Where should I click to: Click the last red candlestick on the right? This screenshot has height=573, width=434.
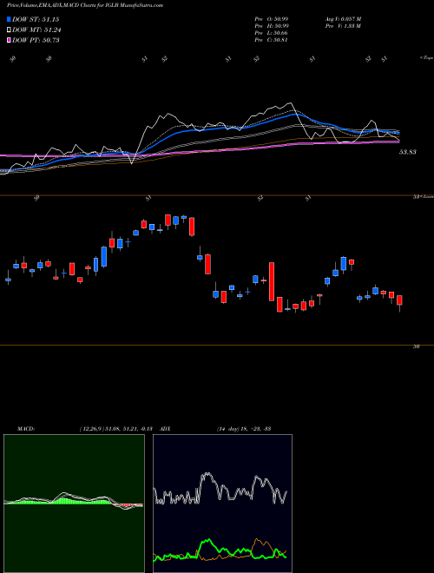[x=399, y=300]
